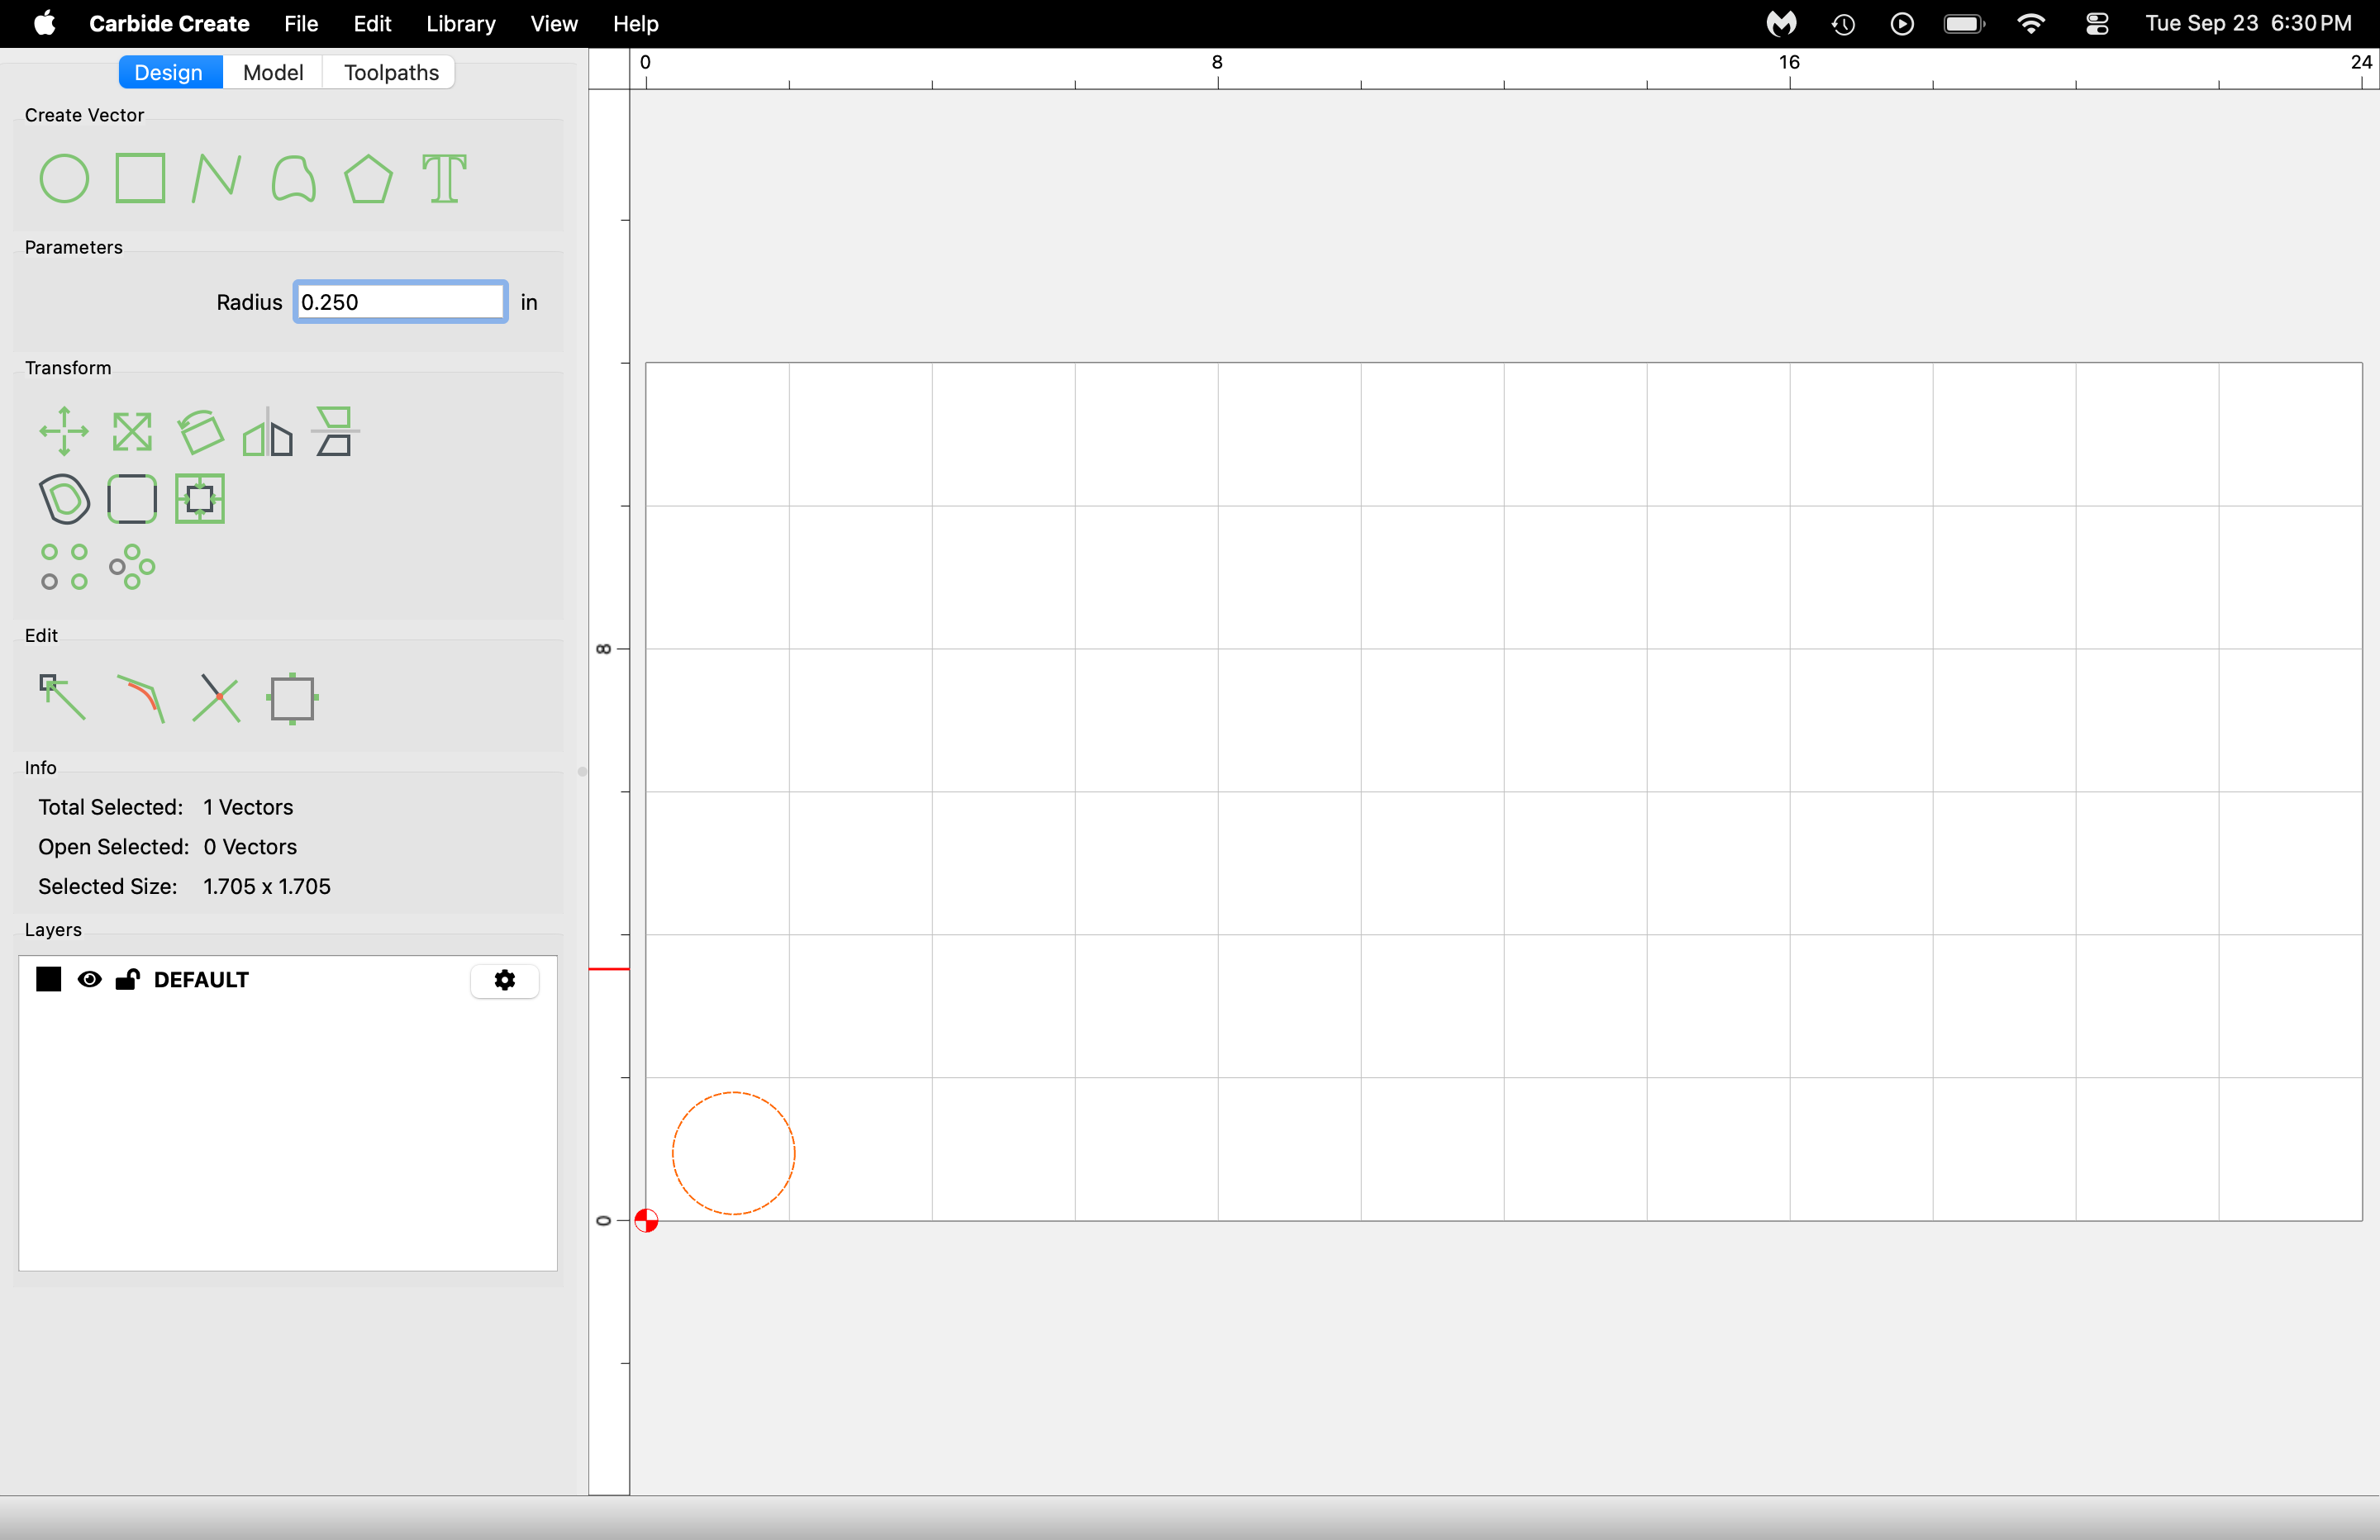
Task: Click the DEFAULT layer black color swatch
Action: pos(49,979)
